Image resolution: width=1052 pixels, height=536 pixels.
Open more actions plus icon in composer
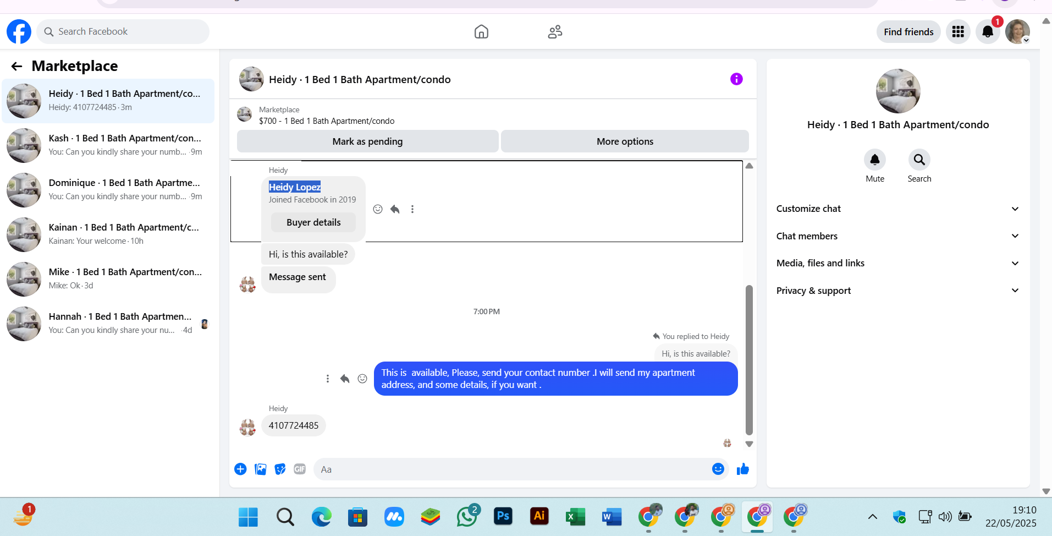(240, 469)
